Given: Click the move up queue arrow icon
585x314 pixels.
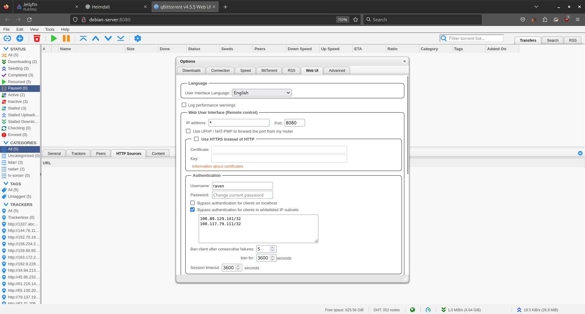Looking at the screenshot, I should point(96,38).
